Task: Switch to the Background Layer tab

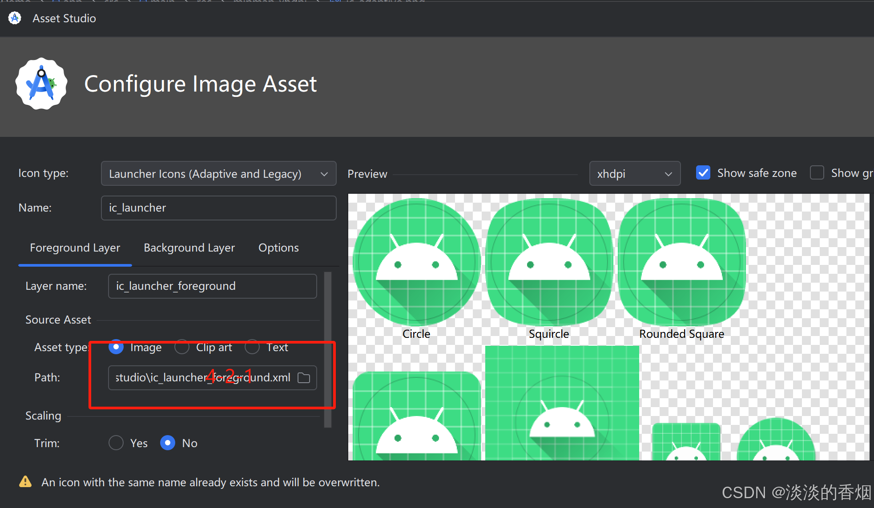Action: click(189, 248)
